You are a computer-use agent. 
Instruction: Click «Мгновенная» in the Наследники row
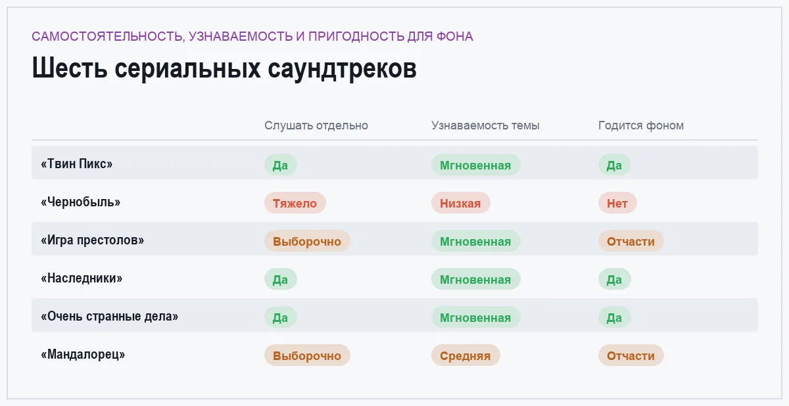pos(475,279)
